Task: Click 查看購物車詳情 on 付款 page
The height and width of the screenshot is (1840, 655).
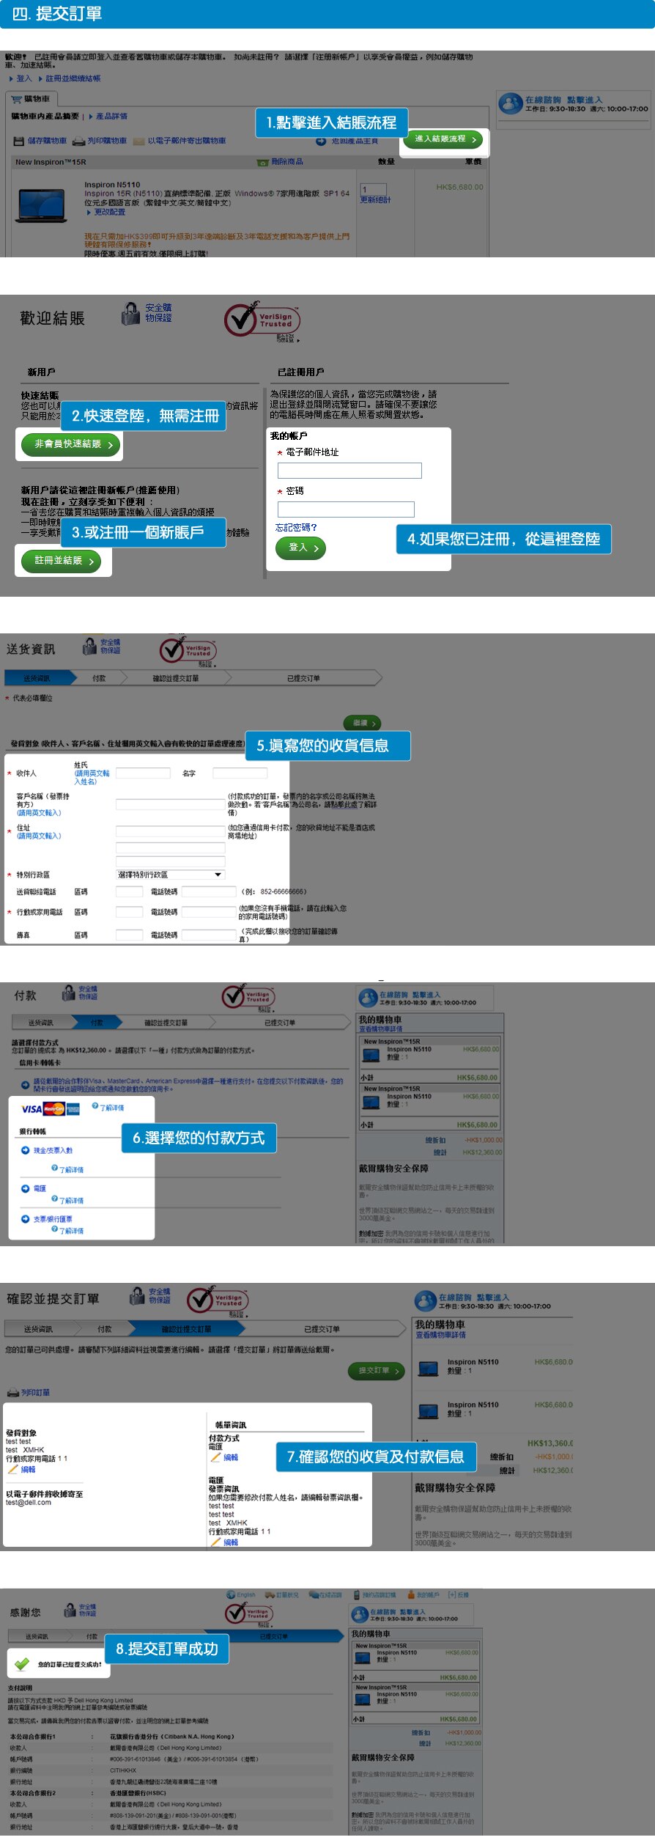Action: [x=380, y=1028]
